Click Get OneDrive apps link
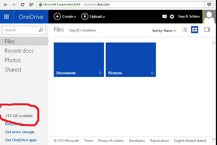Screen dimensions: 217x145 21,140
